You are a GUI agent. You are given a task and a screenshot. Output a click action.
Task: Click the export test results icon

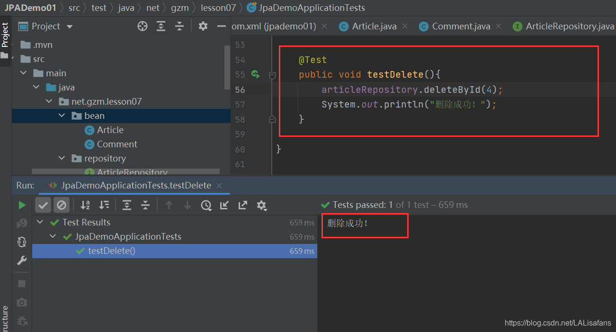click(x=243, y=205)
